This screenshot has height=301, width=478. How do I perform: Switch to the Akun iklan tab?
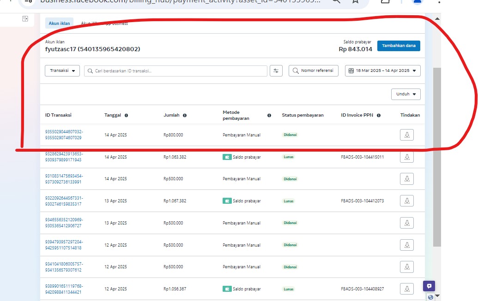[59, 23]
